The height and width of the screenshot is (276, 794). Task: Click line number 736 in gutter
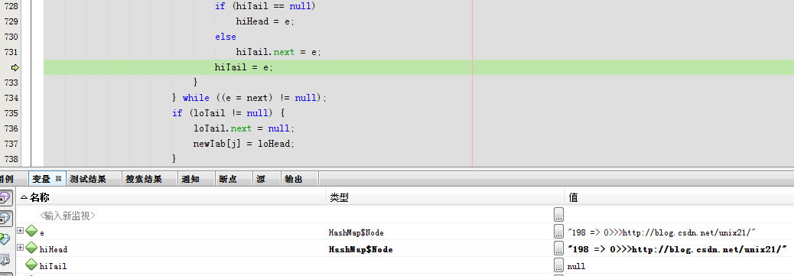tap(11, 128)
